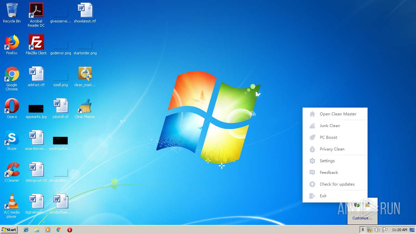This screenshot has height=234, width=416.
Task: Select goderror.png file on desktop
Action: 60,48
